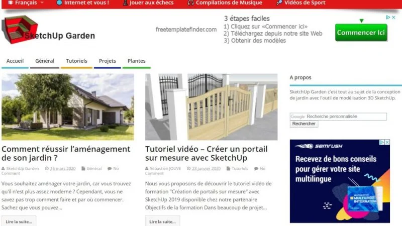Click the AdChoices triangle icon on banner ad
The image size is (402, 226).
tap(388, 18)
